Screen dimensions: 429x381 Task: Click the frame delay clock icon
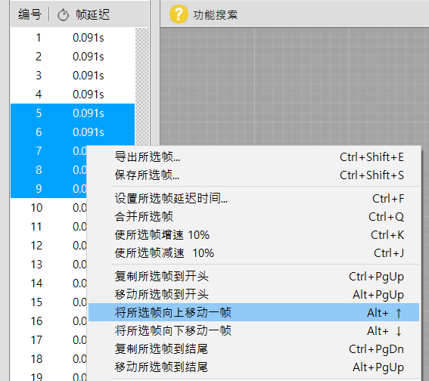coord(63,15)
